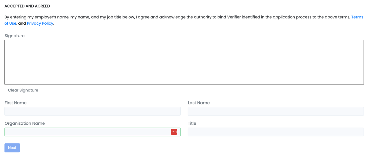Click the word Verifier in the agreement text
This screenshot has width=368, height=157.
click(234, 17)
